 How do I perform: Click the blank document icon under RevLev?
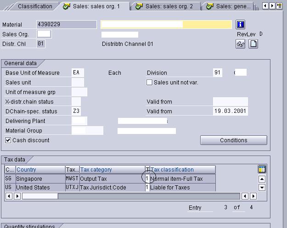253,44
